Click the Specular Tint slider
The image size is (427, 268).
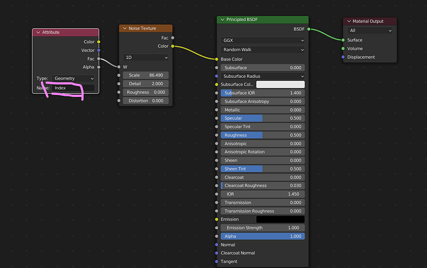262,127
